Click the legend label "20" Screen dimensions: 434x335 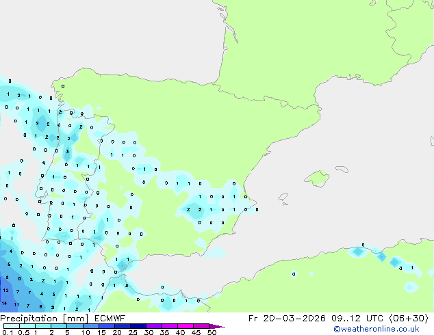click(117, 332)
